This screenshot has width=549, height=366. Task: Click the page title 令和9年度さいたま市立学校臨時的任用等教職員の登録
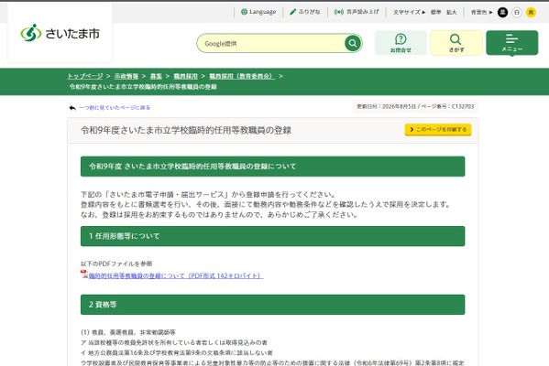pos(186,130)
